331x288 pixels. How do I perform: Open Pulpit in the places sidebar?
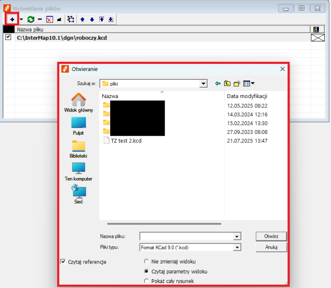coord(78,125)
